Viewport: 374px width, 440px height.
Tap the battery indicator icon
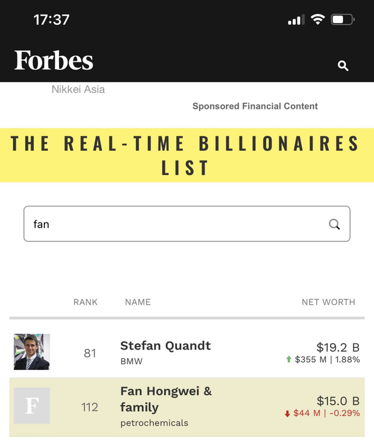coord(342,20)
